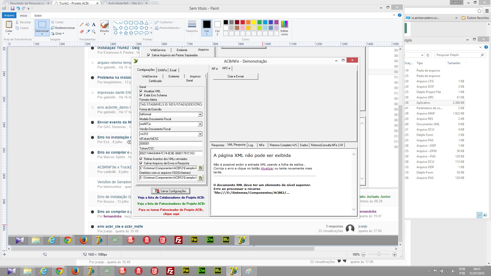The height and width of the screenshot is (276, 491).
Task: Click the zoom out minus button
Action: 363,255
